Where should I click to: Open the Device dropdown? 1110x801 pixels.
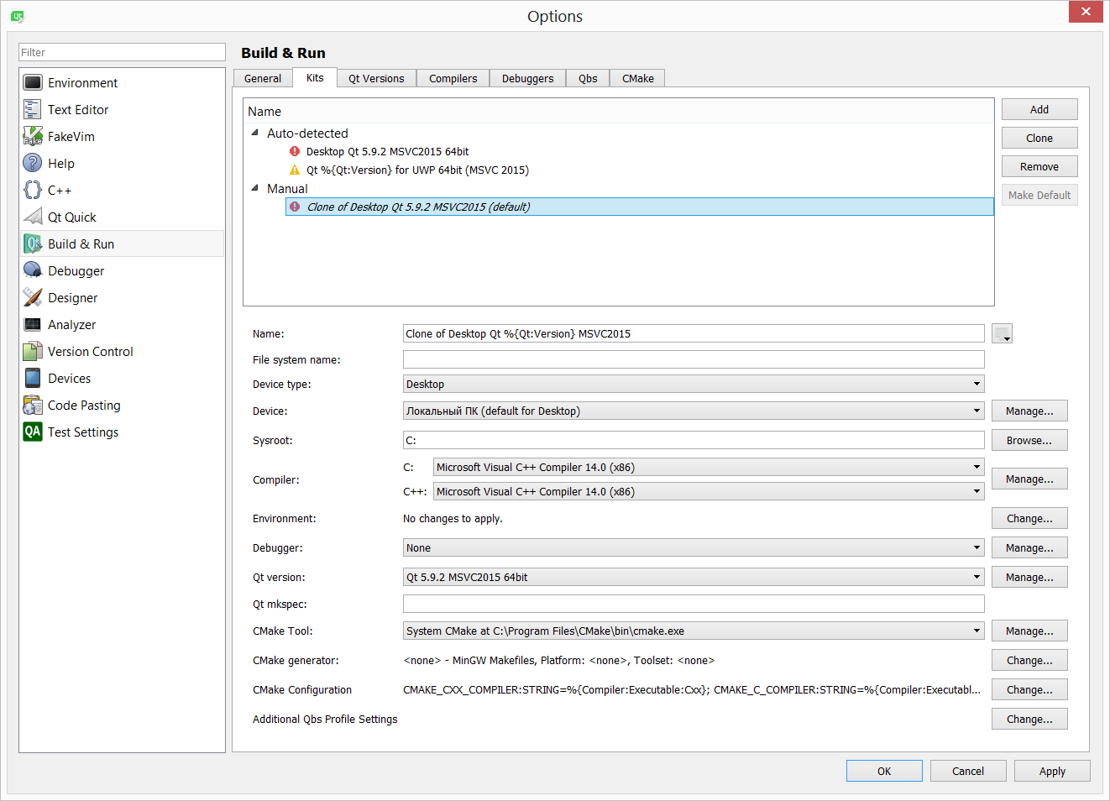pos(694,411)
